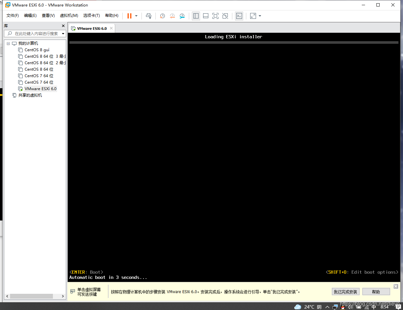Click the Loading ESXi installer progress bar
The width and height of the screenshot is (403, 310).
234,42
